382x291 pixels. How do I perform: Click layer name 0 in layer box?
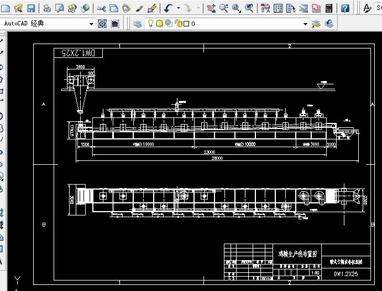click(x=193, y=24)
